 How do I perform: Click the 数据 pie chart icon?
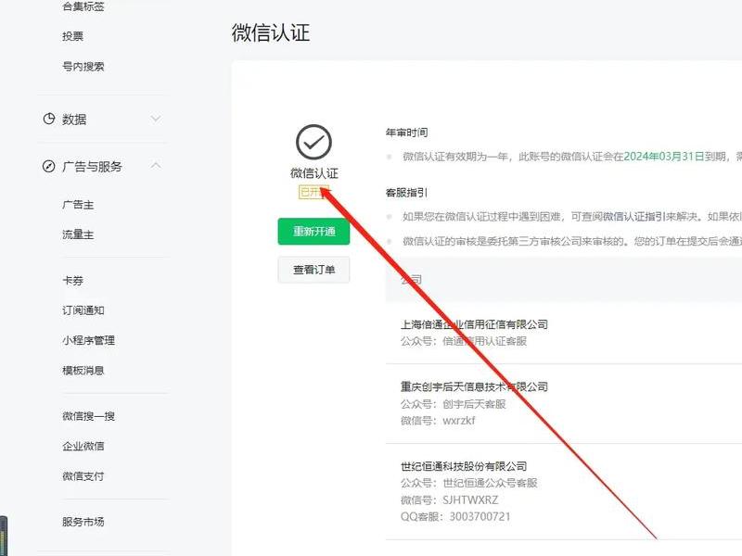point(49,119)
